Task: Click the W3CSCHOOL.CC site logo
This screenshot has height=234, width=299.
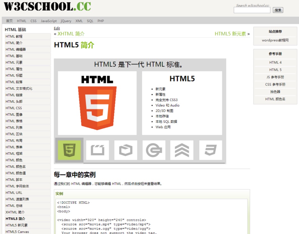Action: pyautogui.click(x=48, y=6)
